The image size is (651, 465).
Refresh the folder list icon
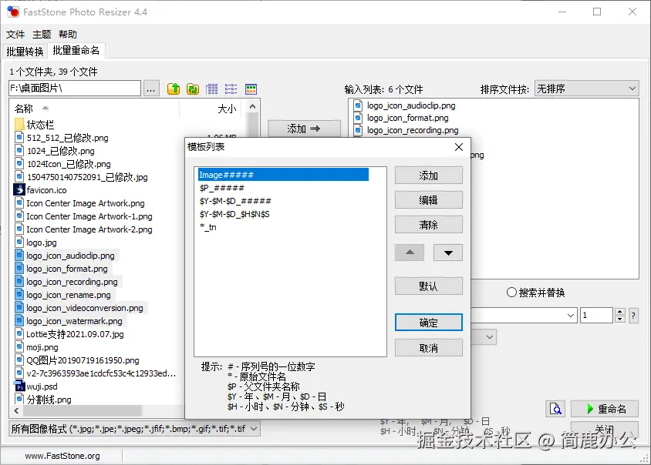pyautogui.click(x=193, y=89)
